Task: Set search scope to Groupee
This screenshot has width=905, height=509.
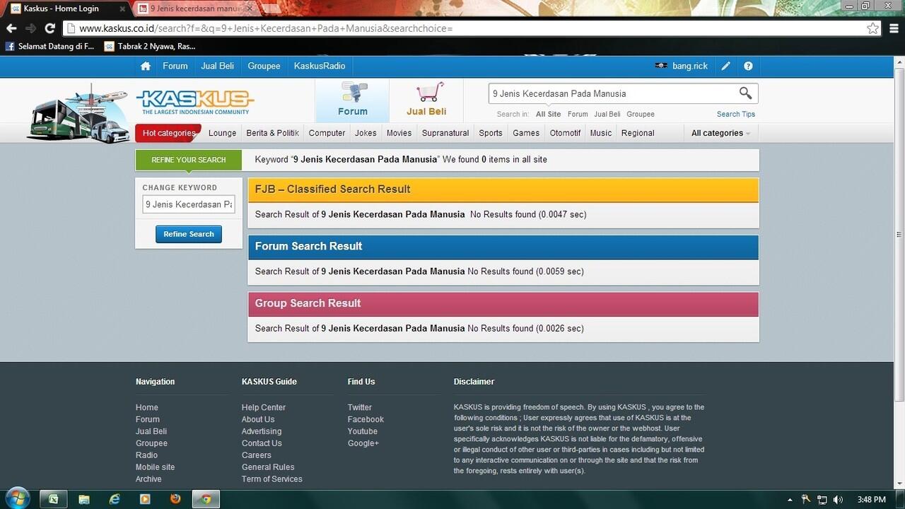Action: (x=641, y=114)
